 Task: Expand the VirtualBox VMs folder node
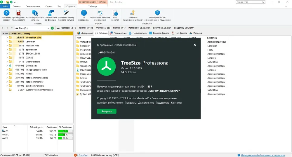pos(7,38)
